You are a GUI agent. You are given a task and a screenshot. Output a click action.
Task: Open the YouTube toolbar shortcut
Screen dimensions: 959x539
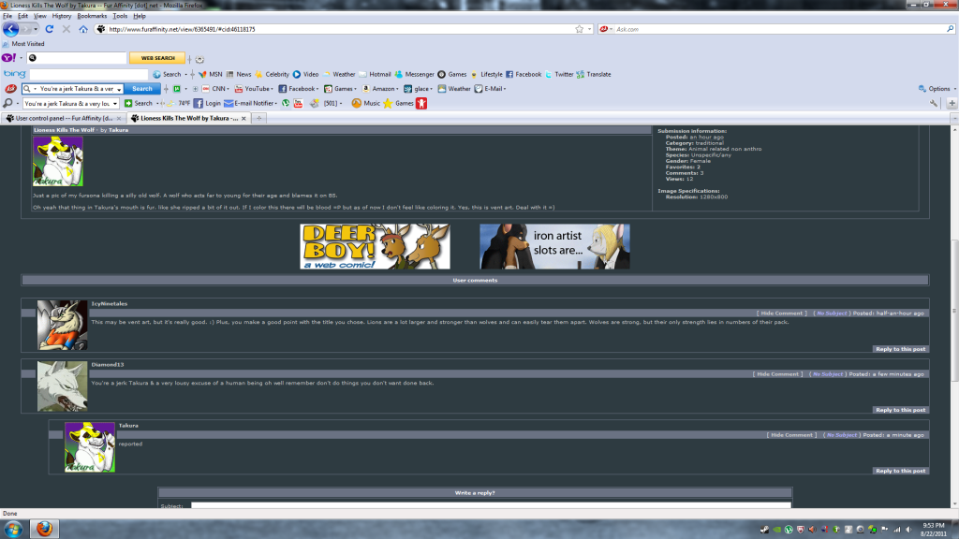[x=255, y=89]
